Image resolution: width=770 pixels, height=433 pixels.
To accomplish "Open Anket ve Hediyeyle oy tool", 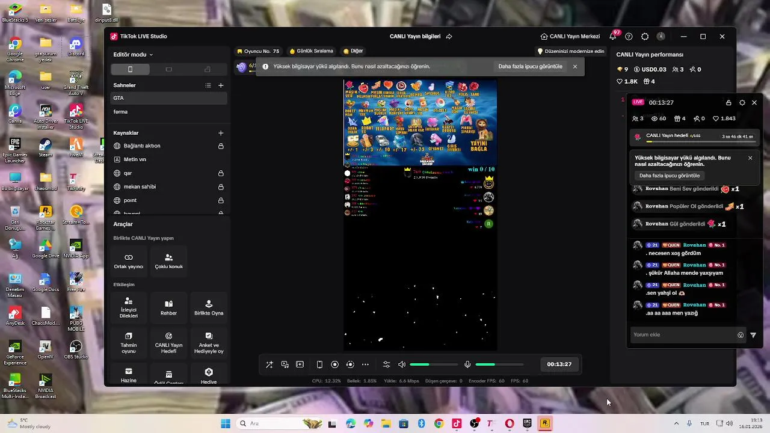I will (209, 343).
